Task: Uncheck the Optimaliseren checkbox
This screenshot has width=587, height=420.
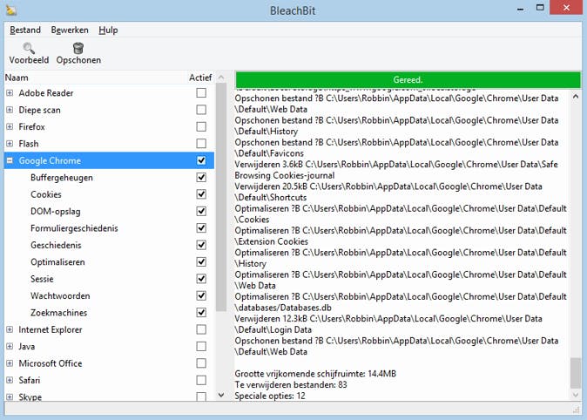Action: point(201,262)
